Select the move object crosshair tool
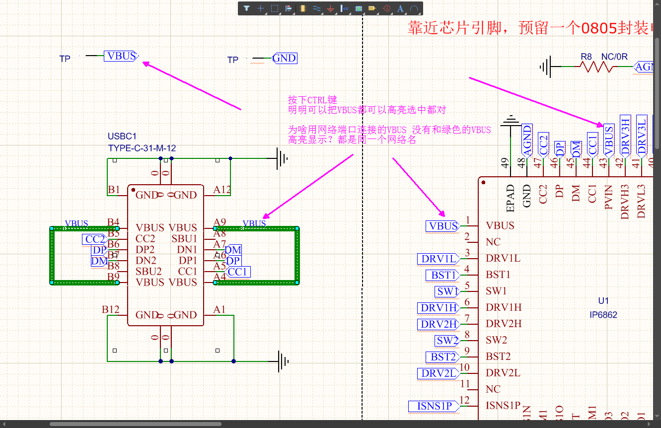Viewport: 661px width, 428px height. coord(260,8)
